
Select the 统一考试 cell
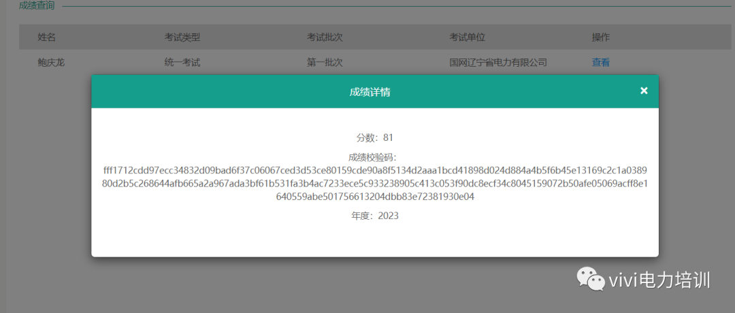tap(182, 63)
